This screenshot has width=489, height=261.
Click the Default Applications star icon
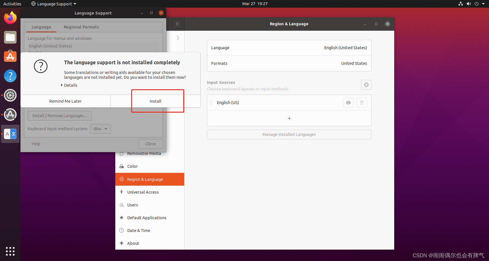click(122, 218)
